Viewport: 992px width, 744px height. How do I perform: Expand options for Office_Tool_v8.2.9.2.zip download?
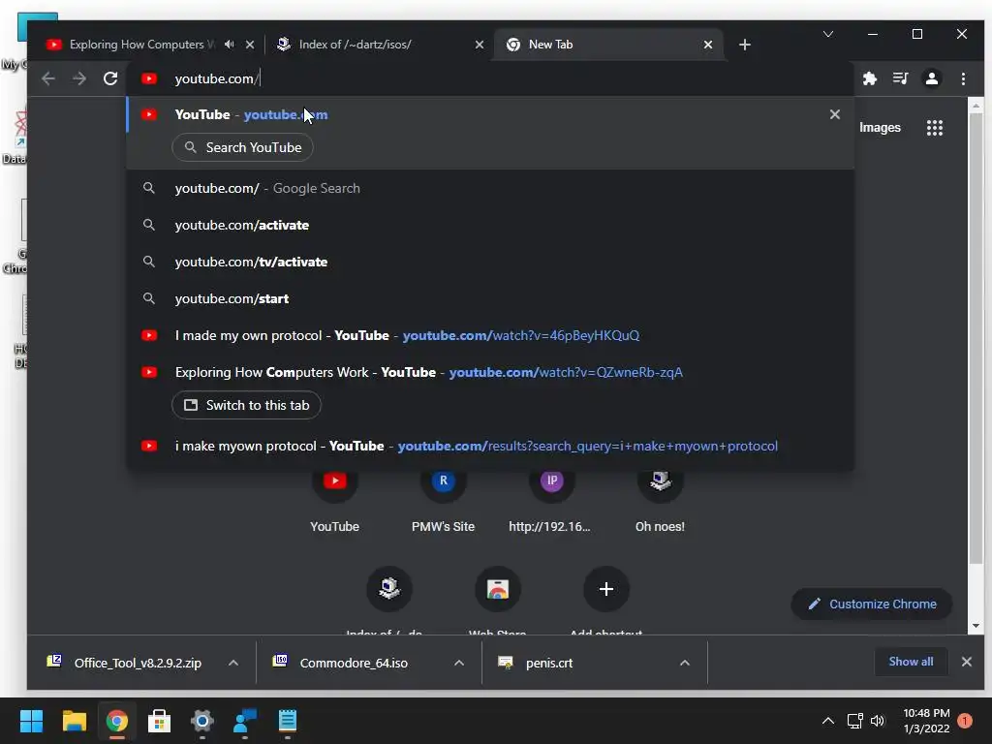(x=232, y=663)
